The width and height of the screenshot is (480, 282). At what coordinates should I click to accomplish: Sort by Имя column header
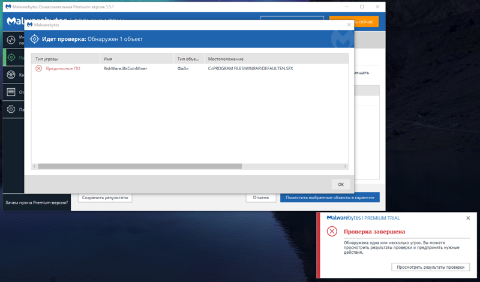click(137, 59)
